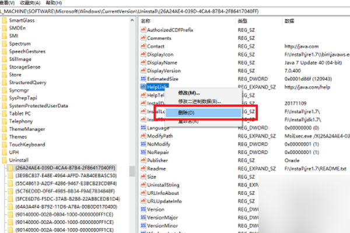This screenshot has width=350, height=233.
Task: Click the NoModify DWORD icon
Action: tap(143, 144)
